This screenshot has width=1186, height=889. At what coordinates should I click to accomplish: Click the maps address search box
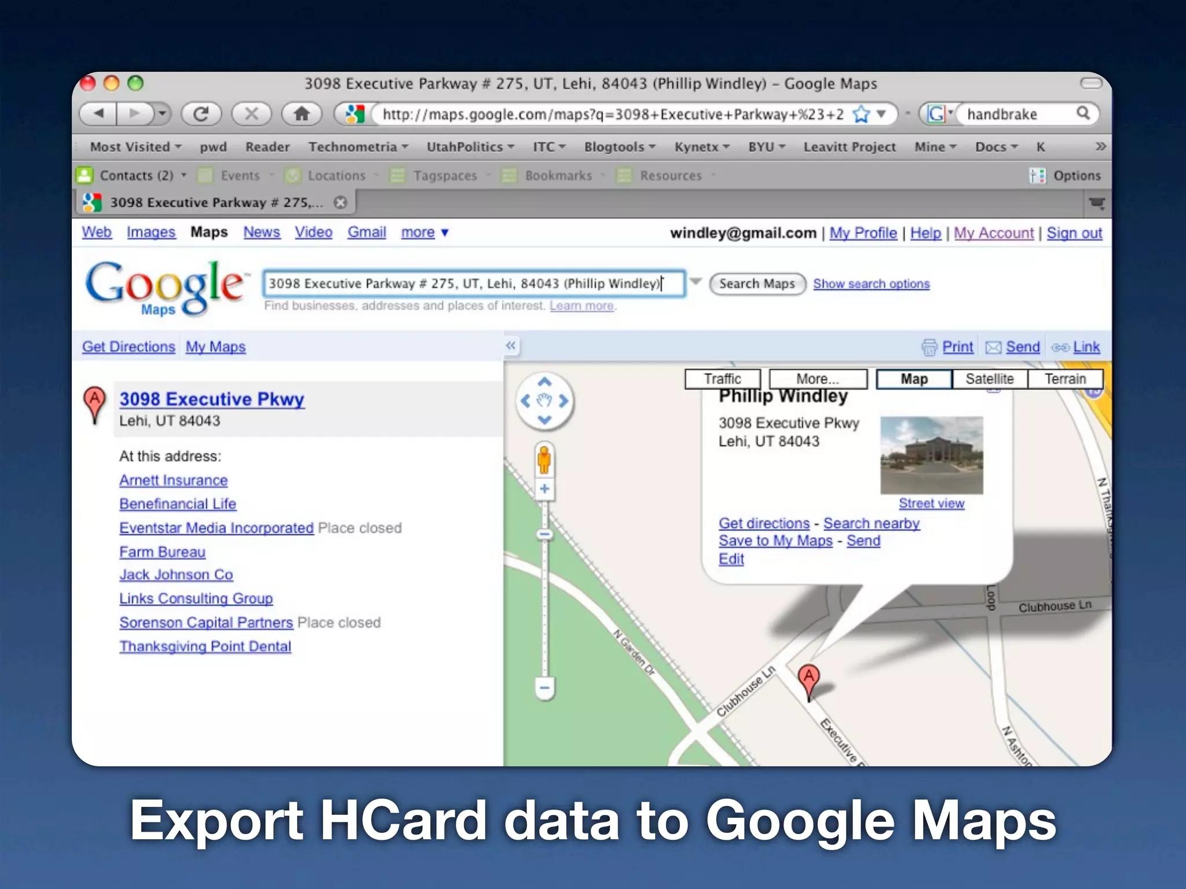pyautogui.click(x=474, y=284)
